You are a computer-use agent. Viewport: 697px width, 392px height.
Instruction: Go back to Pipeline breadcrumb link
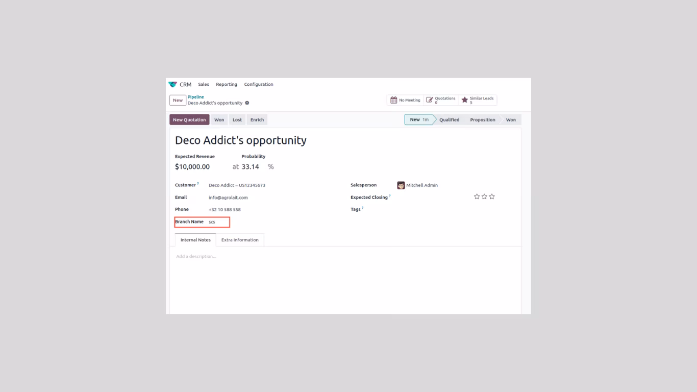tap(195, 97)
